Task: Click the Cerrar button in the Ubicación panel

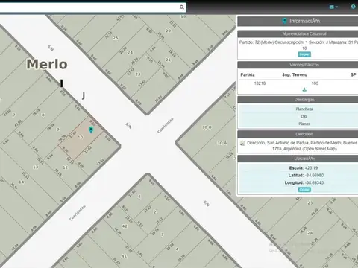Action: 304,190
